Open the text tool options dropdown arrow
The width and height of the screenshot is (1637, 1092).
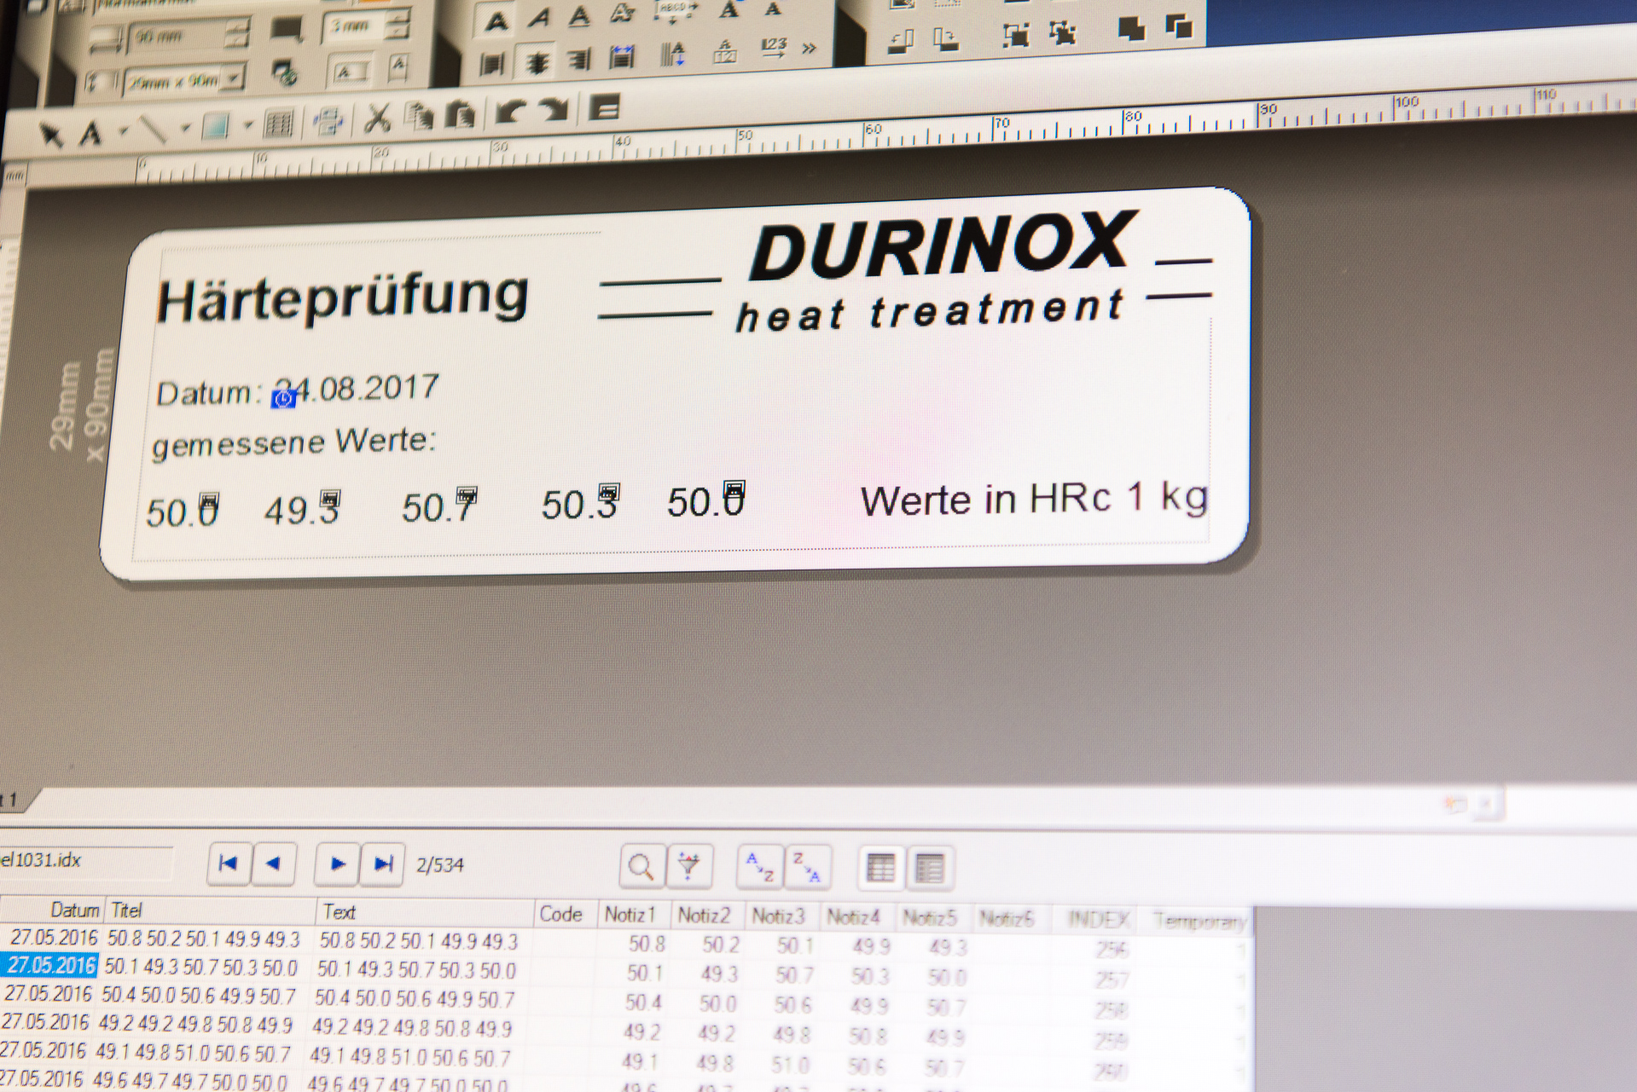[124, 131]
